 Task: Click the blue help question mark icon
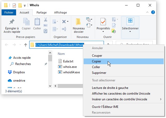153,12
